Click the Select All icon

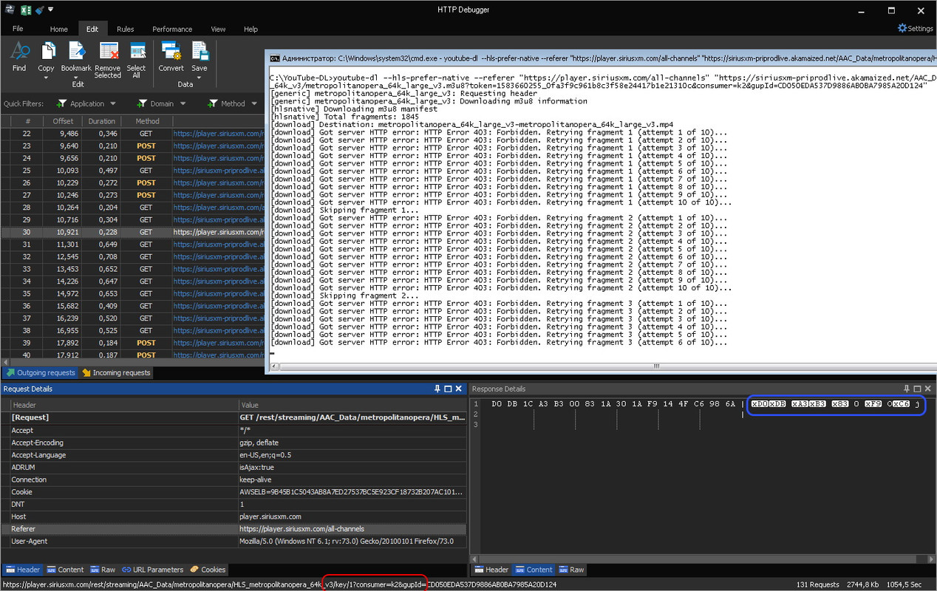[x=137, y=52]
